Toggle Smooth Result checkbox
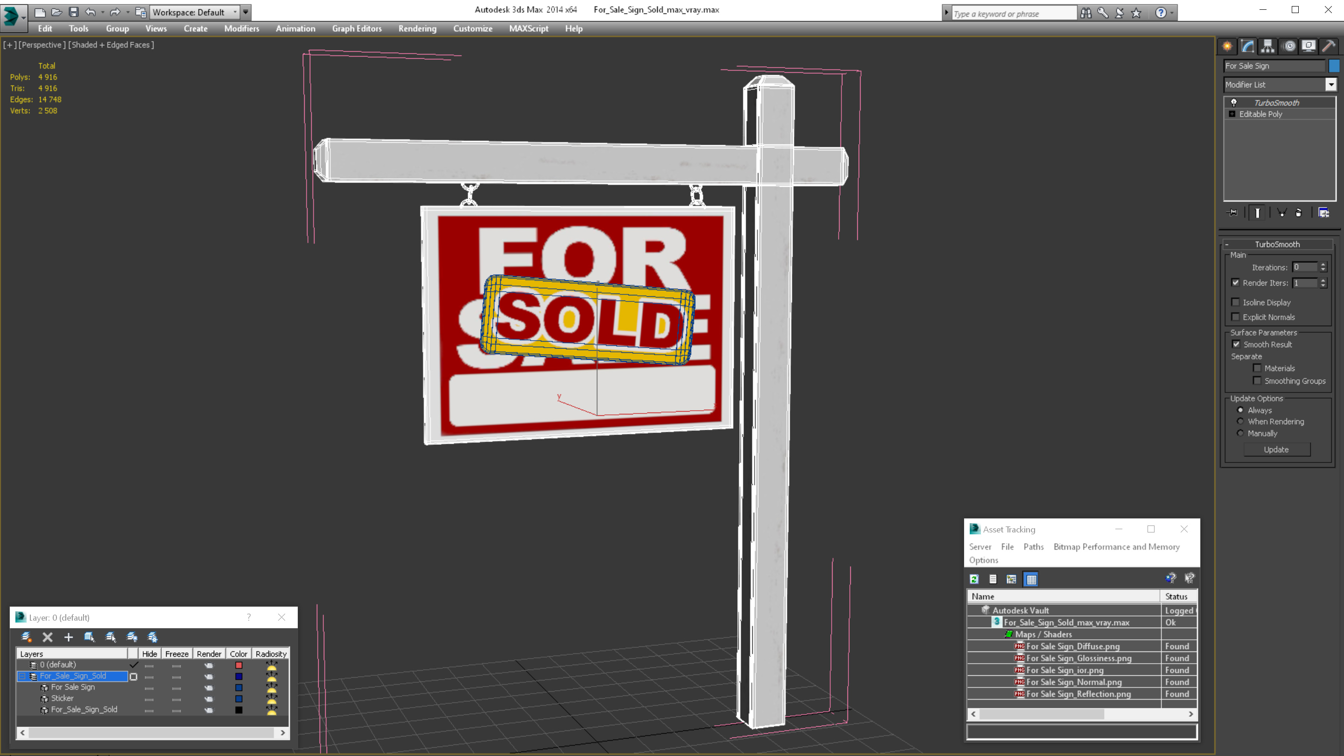The height and width of the screenshot is (756, 1344). tap(1236, 344)
